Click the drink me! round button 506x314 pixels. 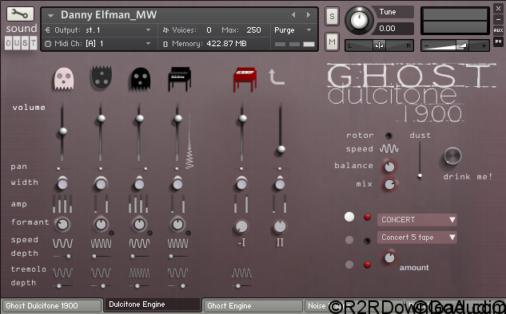[452, 156]
